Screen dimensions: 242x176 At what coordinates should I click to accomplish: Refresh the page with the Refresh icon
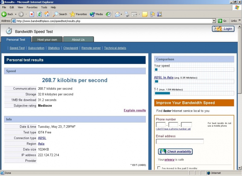pyautogui.click(x=39, y=14)
